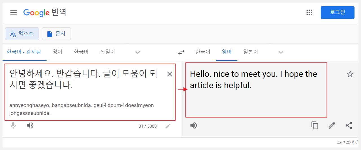Expand the target language list

(x=281, y=52)
